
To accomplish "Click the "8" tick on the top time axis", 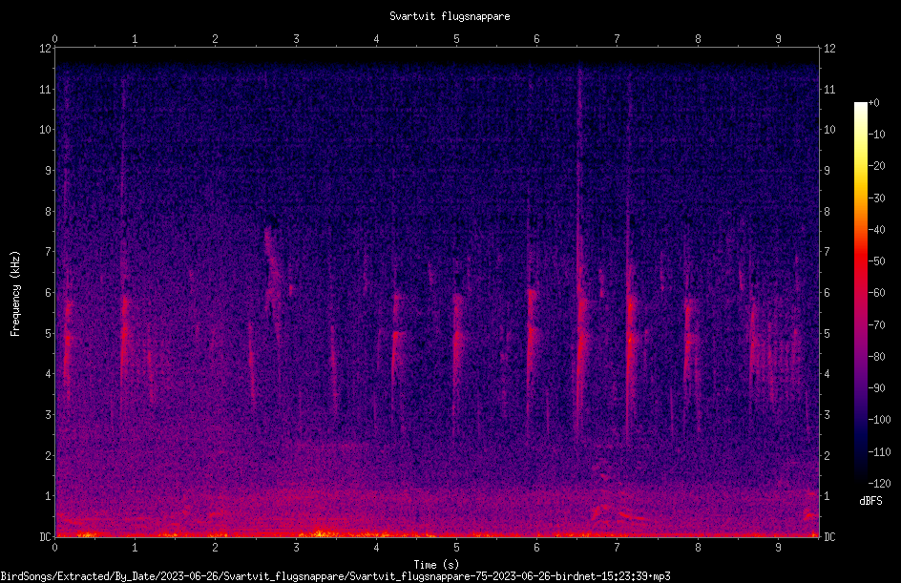I will pyautogui.click(x=698, y=39).
